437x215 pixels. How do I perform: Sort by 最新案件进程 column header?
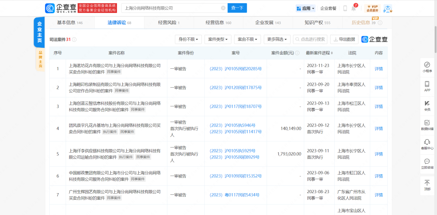point(320,53)
